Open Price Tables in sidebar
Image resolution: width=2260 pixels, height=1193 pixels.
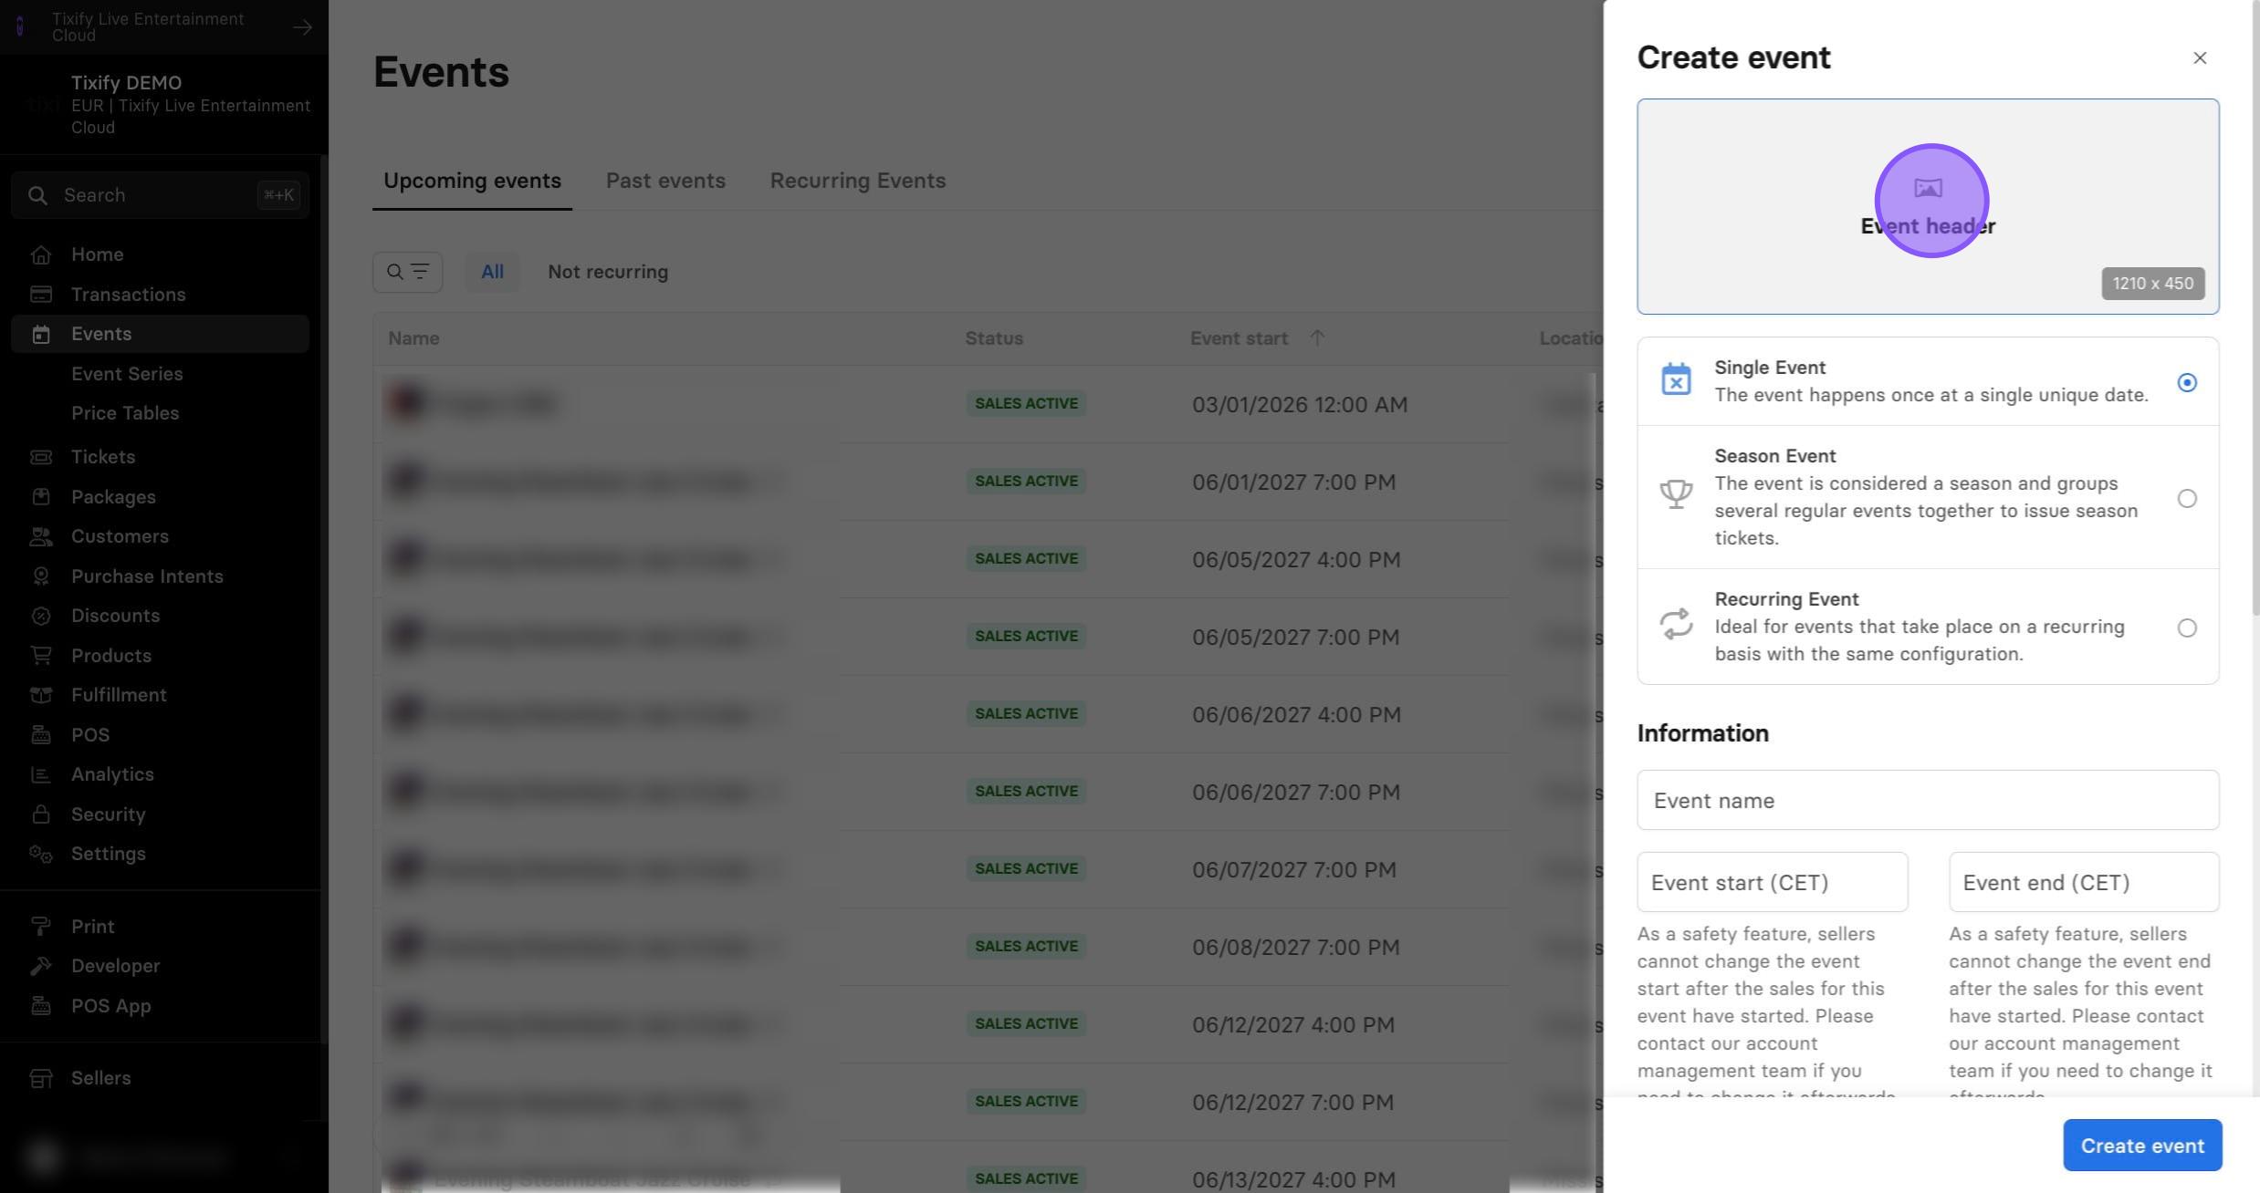(125, 413)
